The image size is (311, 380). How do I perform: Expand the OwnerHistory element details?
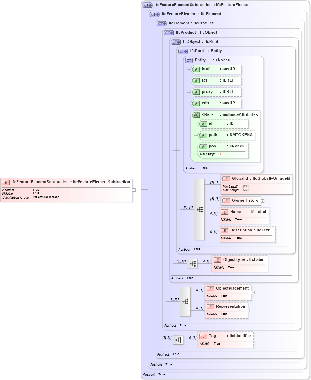click(262, 201)
